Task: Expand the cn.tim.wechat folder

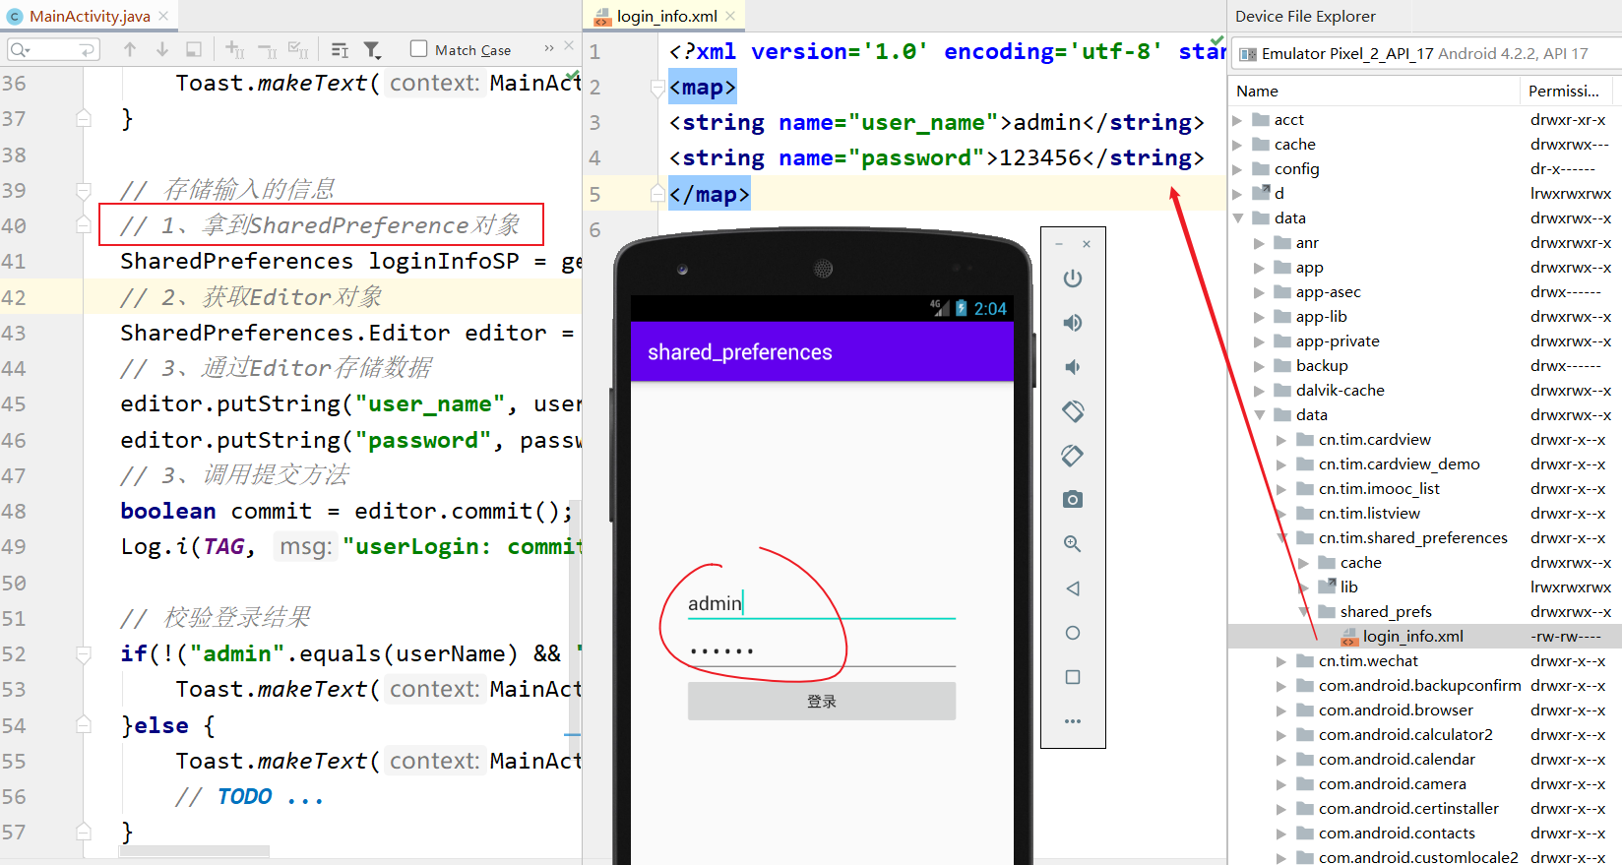Action: click(1281, 661)
